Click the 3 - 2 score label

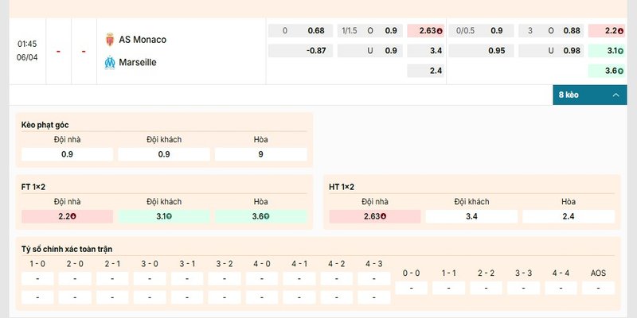point(225,264)
